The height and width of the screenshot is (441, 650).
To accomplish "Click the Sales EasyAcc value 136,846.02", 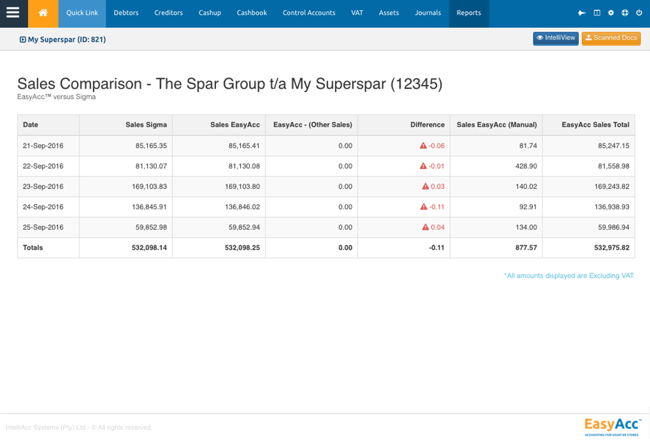I will (x=242, y=206).
